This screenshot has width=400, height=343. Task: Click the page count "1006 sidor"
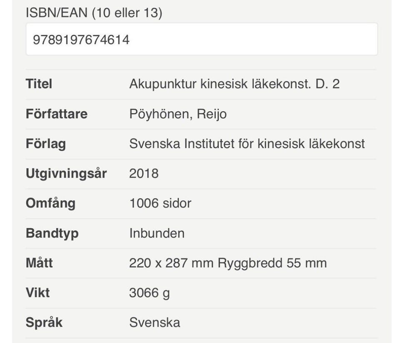click(x=160, y=204)
